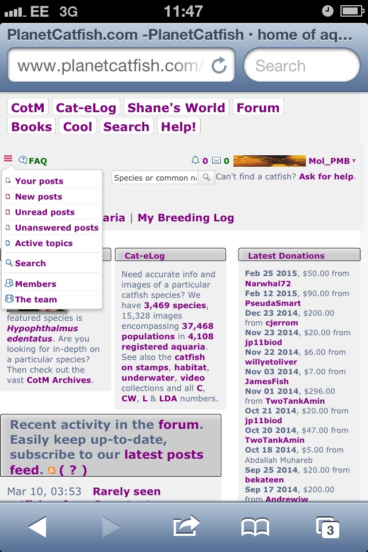Select New posts in quick links

(39, 197)
